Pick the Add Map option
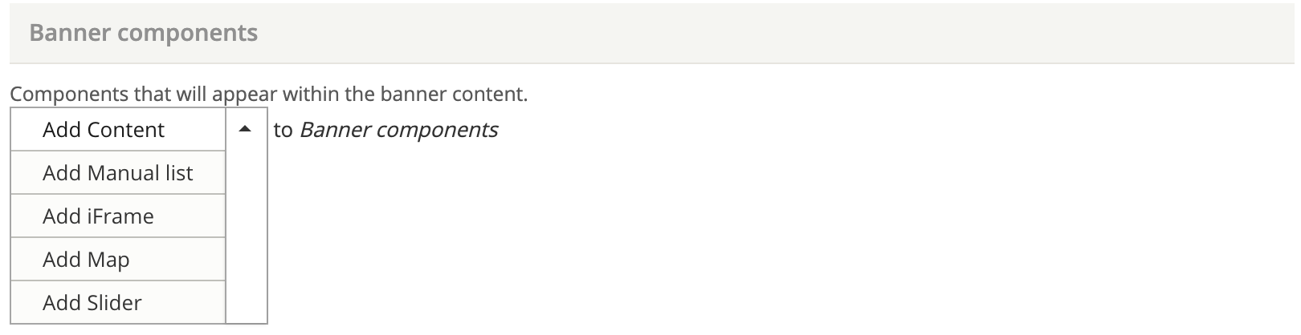Viewport: 1301px width, 335px height. tap(86, 260)
